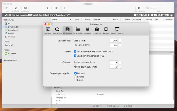The width and height of the screenshot is (177, 111).
Task: Select Force outgoing encryption
Action: pyautogui.click(x=75, y=80)
